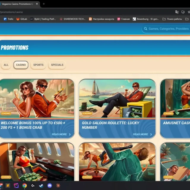Select the ALL promotions filter
Screen dimensions: 190x190
point(6,65)
